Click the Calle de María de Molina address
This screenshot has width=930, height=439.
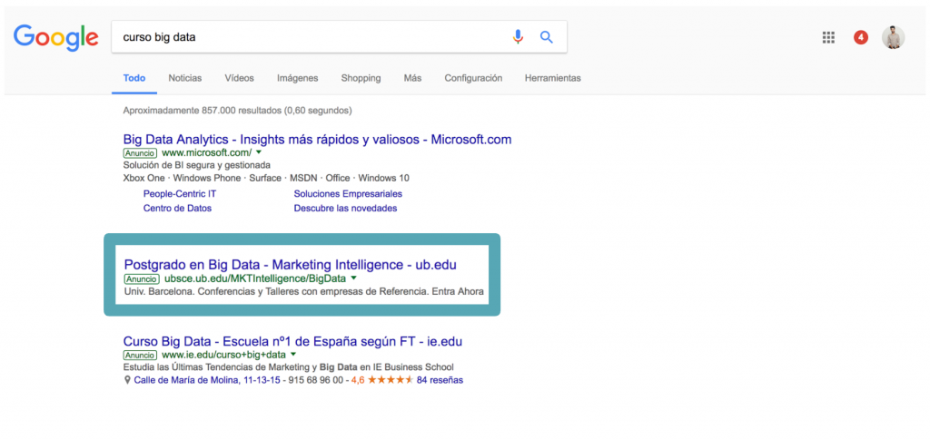point(207,380)
